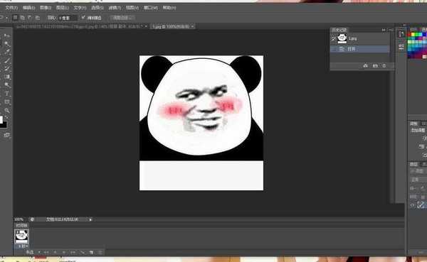This screenshot has width=427, height=262.
Task: Expand status bar document info arrow
Action: [90, 219]
